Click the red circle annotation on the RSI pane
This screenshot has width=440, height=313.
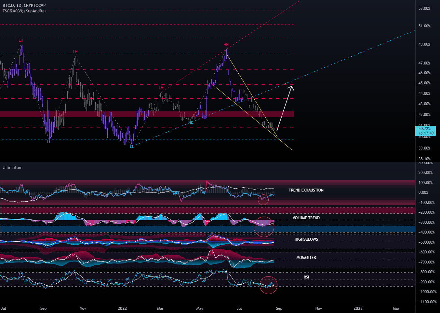click(269, 285)
